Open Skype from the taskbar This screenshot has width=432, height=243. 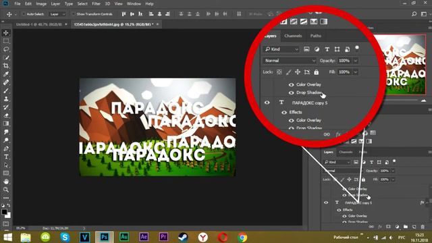click(65, 237)
